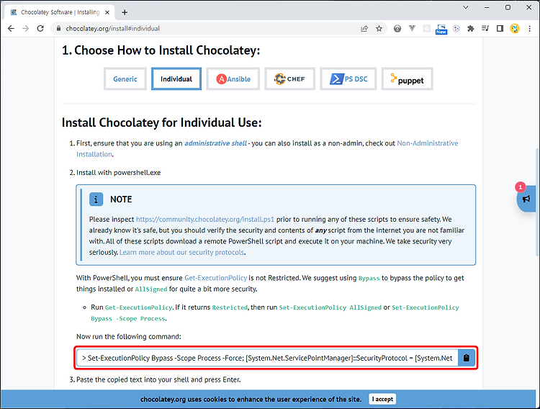
Task: Click '1. Choose How to Install Chocolatey:' heading
Action: point(161,50)
